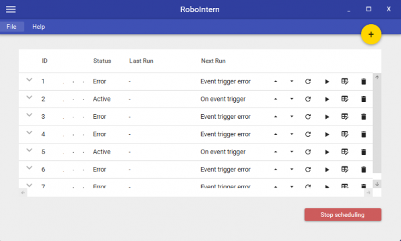Expand details of task 4
The width and height of the screenshot is (401, 241).
[x=29, y=133]
